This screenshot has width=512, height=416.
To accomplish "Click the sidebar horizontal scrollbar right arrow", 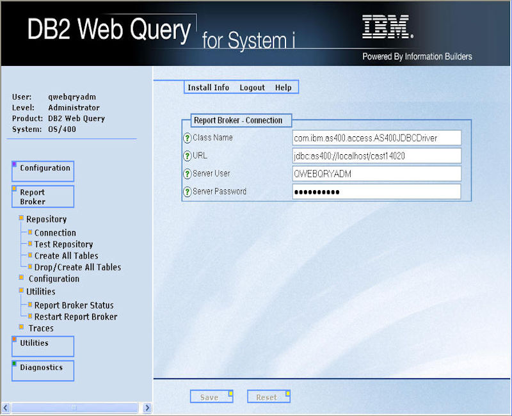I will 147,408.
